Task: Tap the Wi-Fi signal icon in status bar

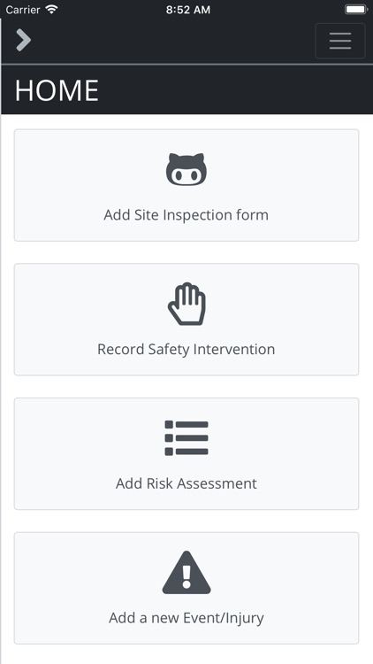Action: click(x=52, y=10)
